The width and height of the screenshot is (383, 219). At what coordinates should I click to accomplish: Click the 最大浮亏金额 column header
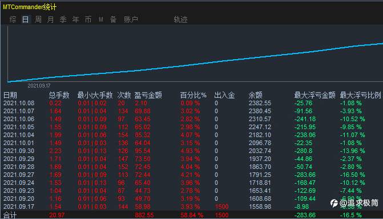coord(315,95)
